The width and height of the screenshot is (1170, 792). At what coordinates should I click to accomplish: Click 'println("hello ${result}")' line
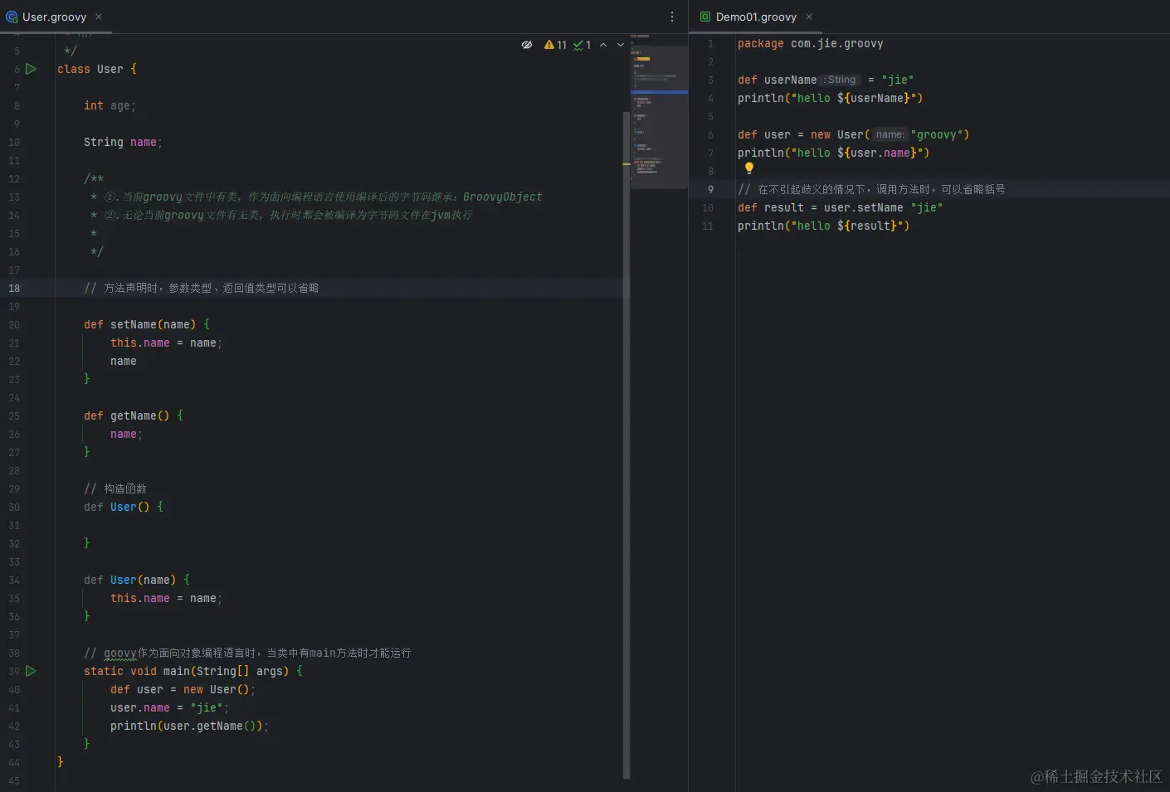pyautogui.click(x=824, y=226)
